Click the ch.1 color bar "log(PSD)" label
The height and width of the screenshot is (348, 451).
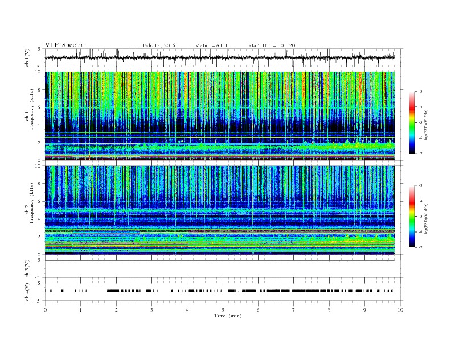pyautogui.click(x=426, y=124)
